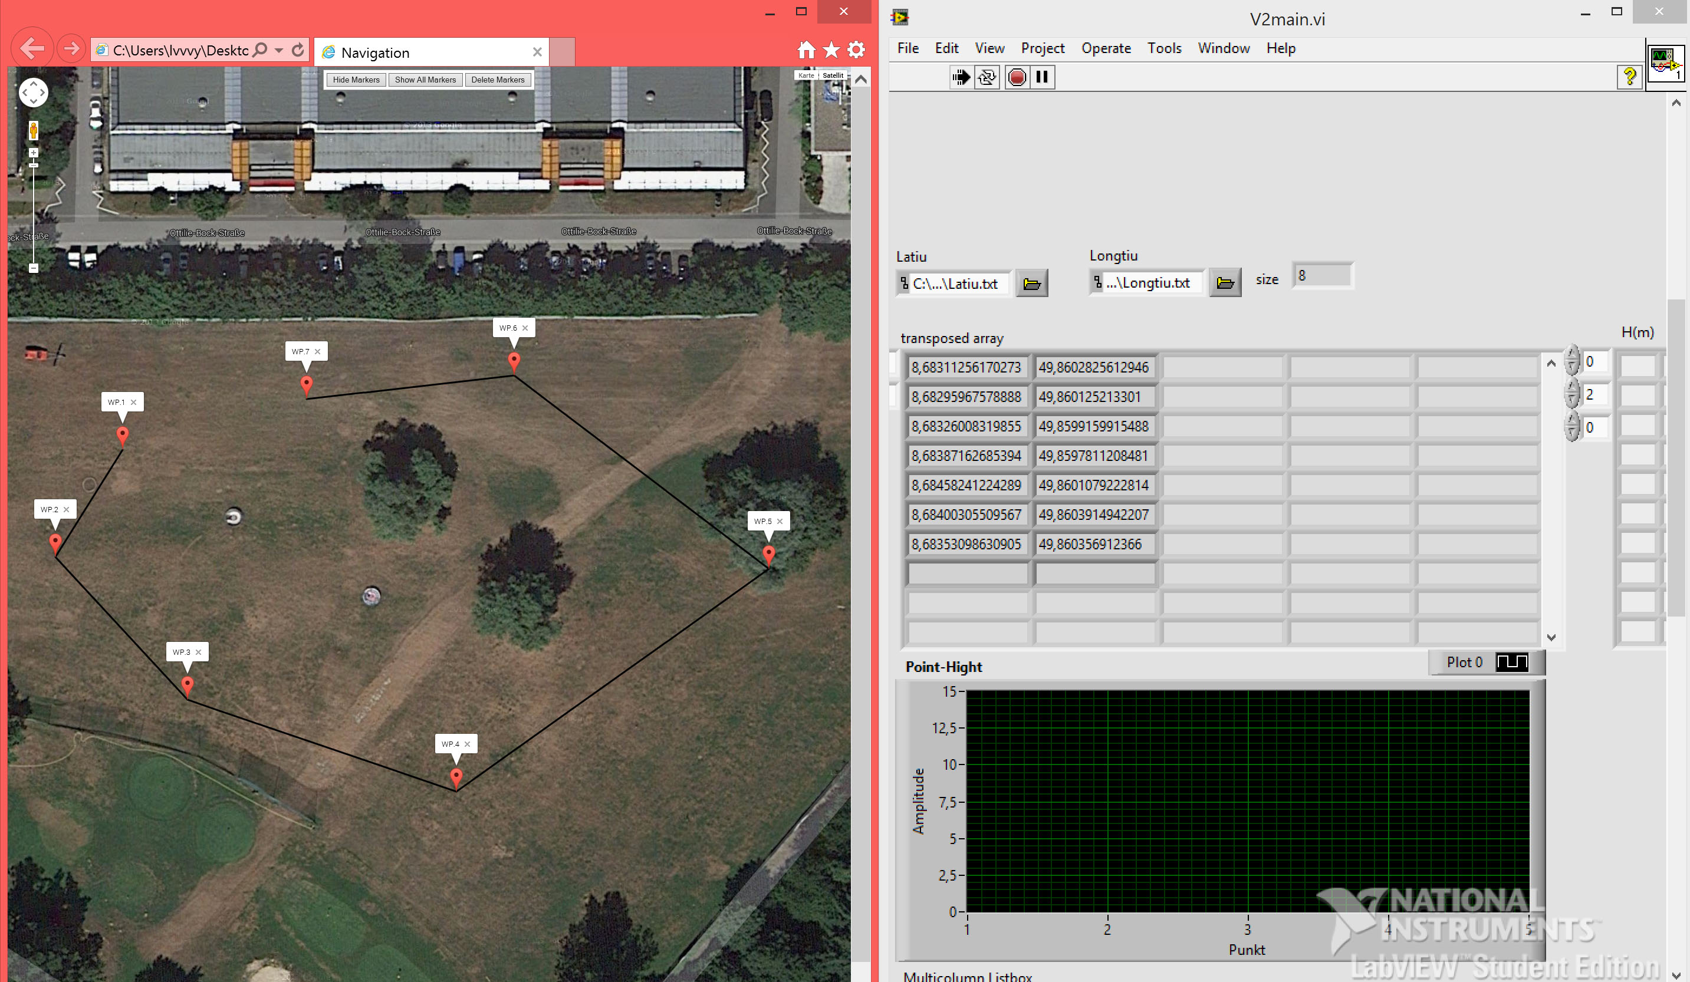Click the Delete Markers button
The width and height of the screenshot is (1690, 982).
(x=498, y=80)
